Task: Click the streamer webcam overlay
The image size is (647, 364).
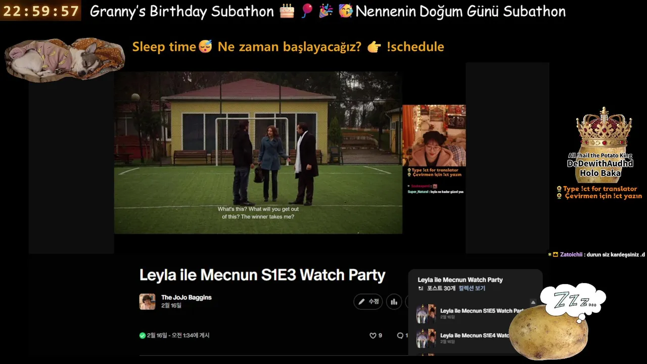Action: tap(434, 135)
